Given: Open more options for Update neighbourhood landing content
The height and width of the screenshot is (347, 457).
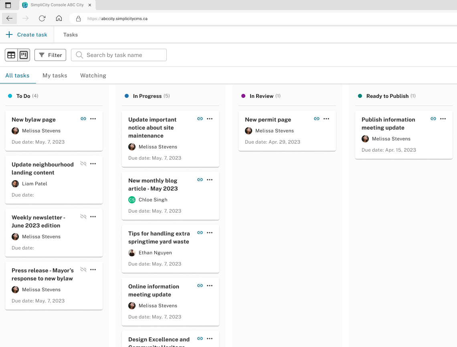Looking at the screenshot, I should (93, 163).
